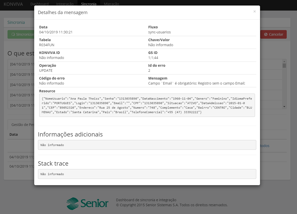Go to the Integração menu item
297x214 pixels.
[x=65, y=4]
